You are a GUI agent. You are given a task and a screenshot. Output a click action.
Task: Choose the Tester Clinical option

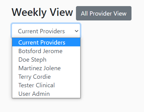point(46,85)
